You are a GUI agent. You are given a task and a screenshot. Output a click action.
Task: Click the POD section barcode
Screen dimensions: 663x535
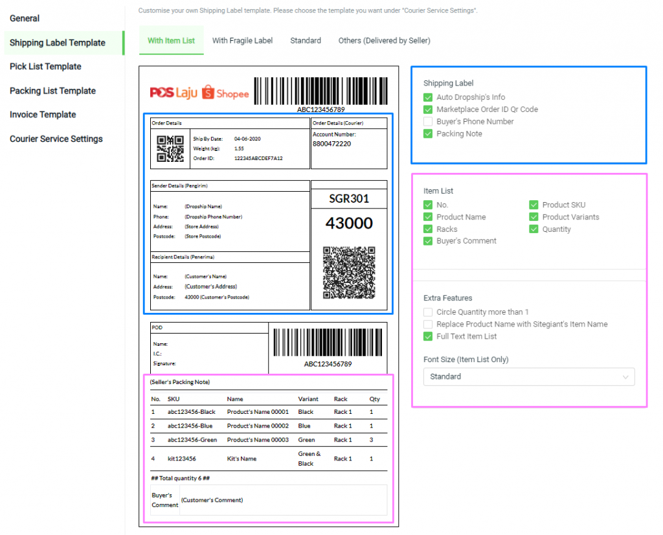328,343
